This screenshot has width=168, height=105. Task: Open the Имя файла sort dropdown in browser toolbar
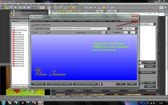(118, 11)
